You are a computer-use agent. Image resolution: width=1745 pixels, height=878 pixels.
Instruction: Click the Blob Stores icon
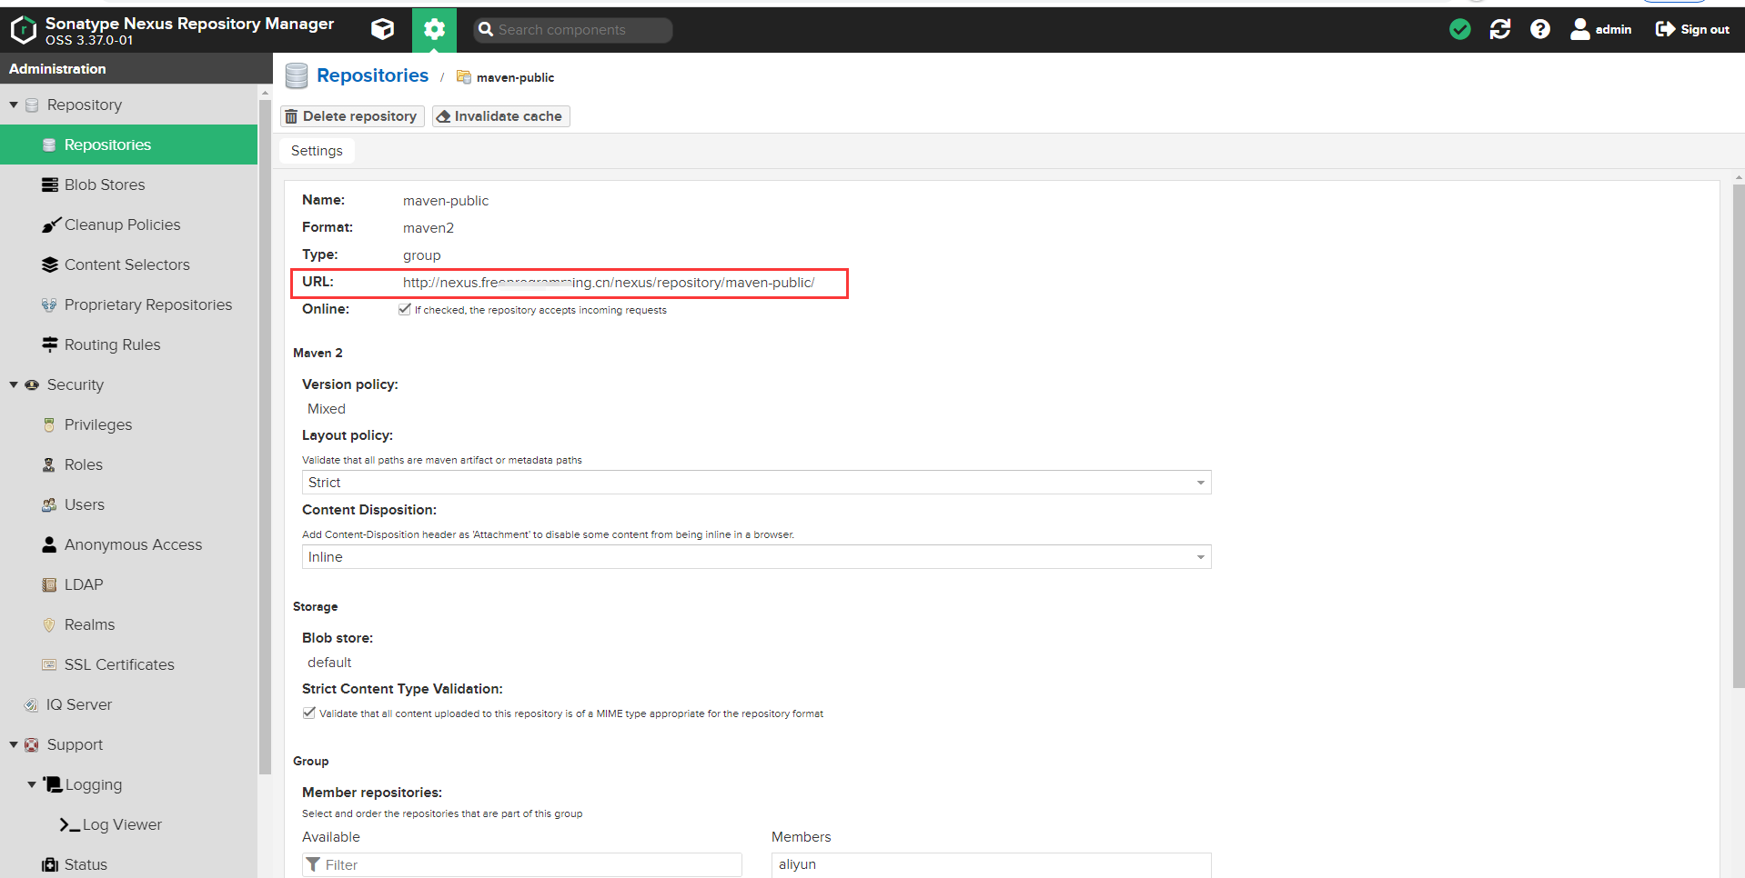(x=50, y=185)
